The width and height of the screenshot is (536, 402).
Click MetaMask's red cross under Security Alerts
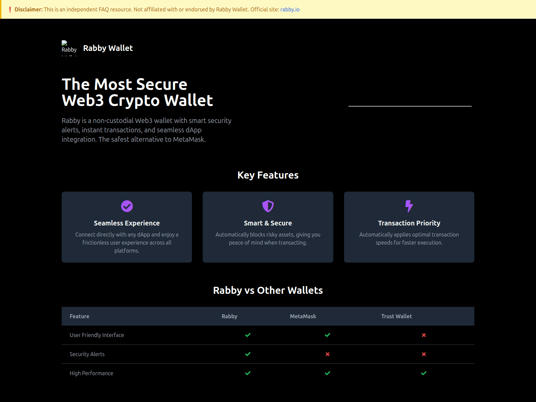coord(327,354)
